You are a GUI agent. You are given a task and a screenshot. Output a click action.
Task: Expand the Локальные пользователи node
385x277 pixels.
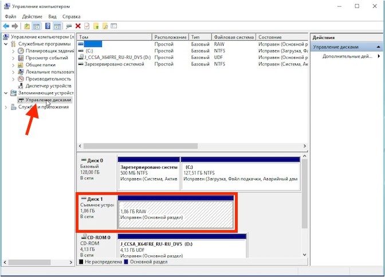[x=13, y=72]
